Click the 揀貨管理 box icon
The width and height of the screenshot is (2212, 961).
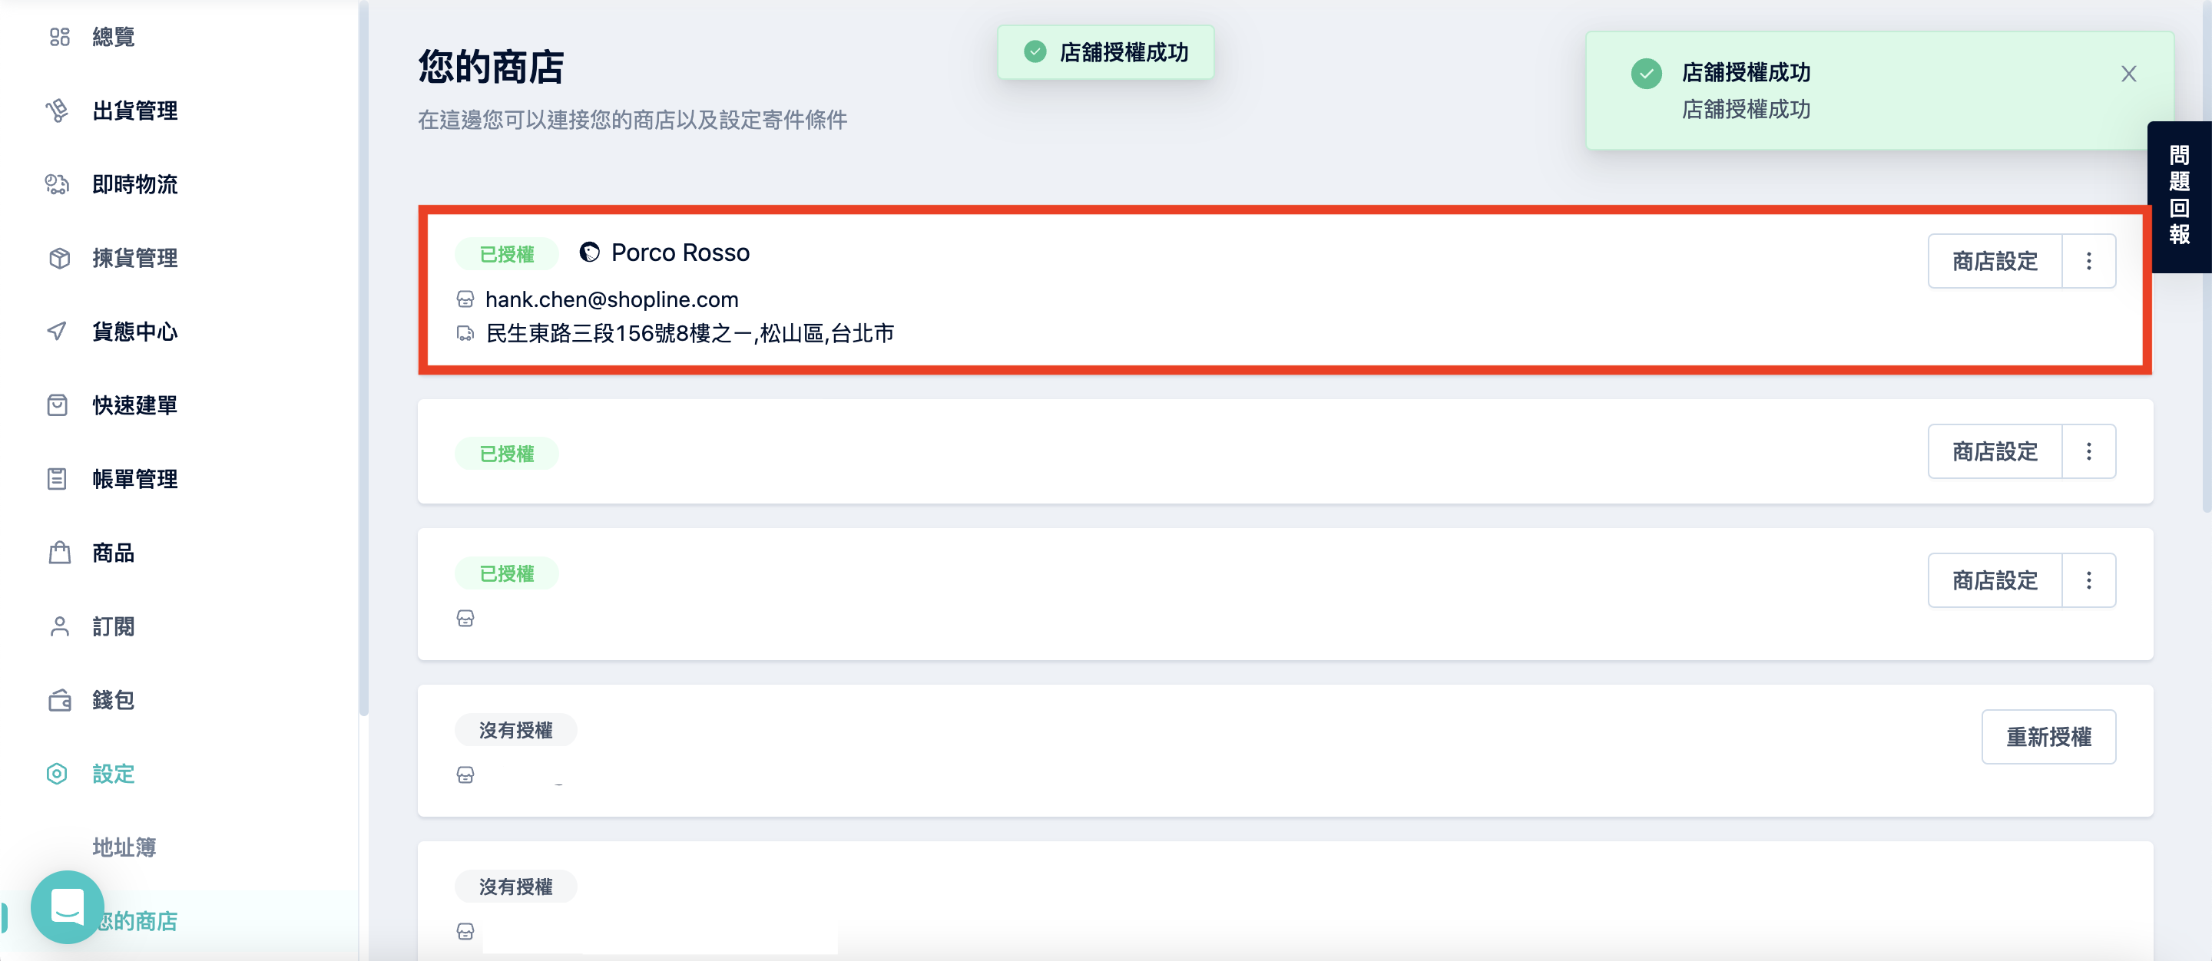tap(59, 258)
